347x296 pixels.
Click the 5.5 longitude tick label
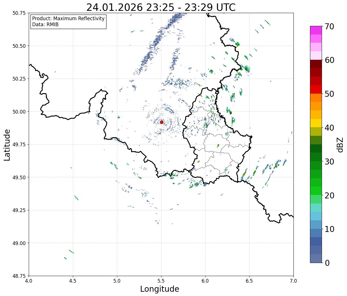tap(161, 281)
